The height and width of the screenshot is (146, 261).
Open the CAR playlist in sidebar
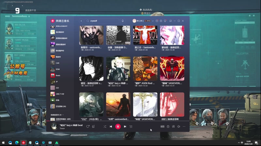[60, 63]
